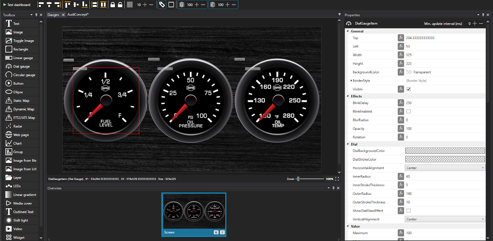This screenshot has height=241, width=493.
Task: Check the ShowDialGlassEffect checkbox
Action: pos(409,210)
